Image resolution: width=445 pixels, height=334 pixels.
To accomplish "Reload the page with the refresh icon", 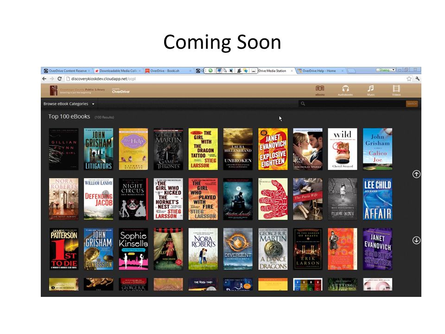I will (x=59, y=79).
